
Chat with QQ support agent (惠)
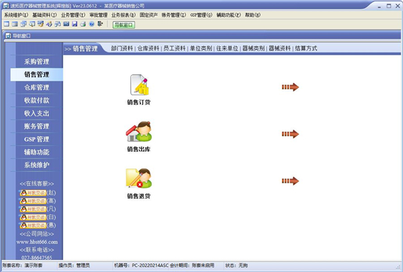point(33,226)
